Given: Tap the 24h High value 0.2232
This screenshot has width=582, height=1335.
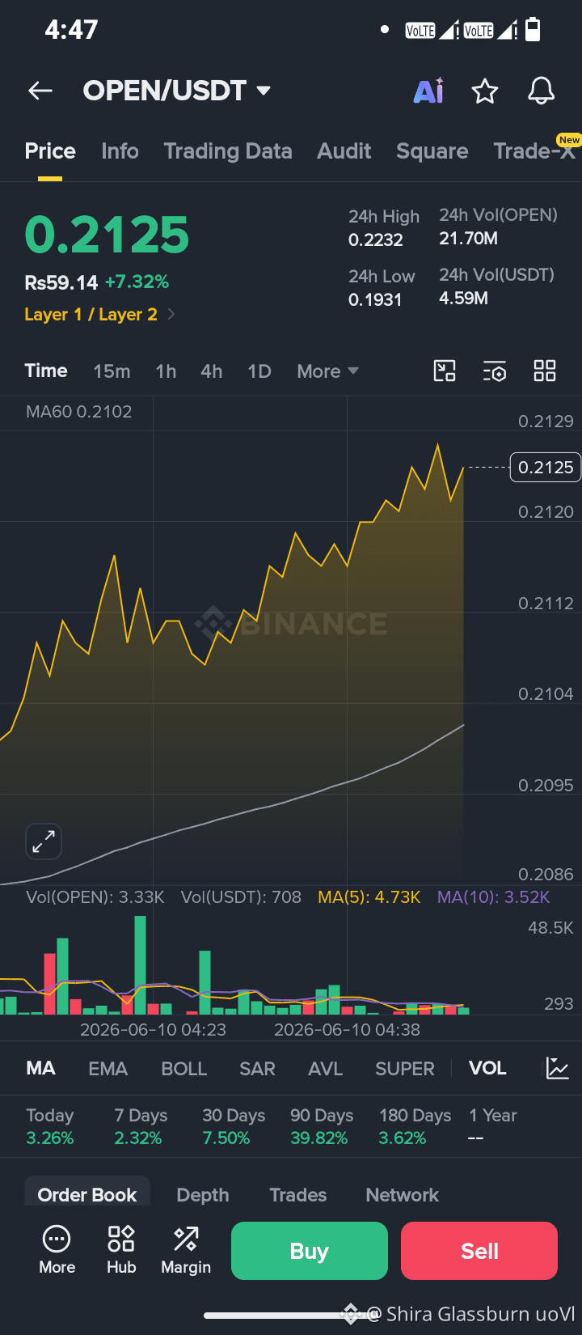Looking at the screenshot, I should point(376,239).
